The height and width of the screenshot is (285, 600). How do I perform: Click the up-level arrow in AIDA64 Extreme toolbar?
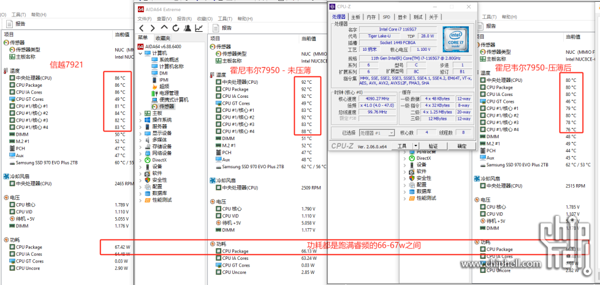164,28
